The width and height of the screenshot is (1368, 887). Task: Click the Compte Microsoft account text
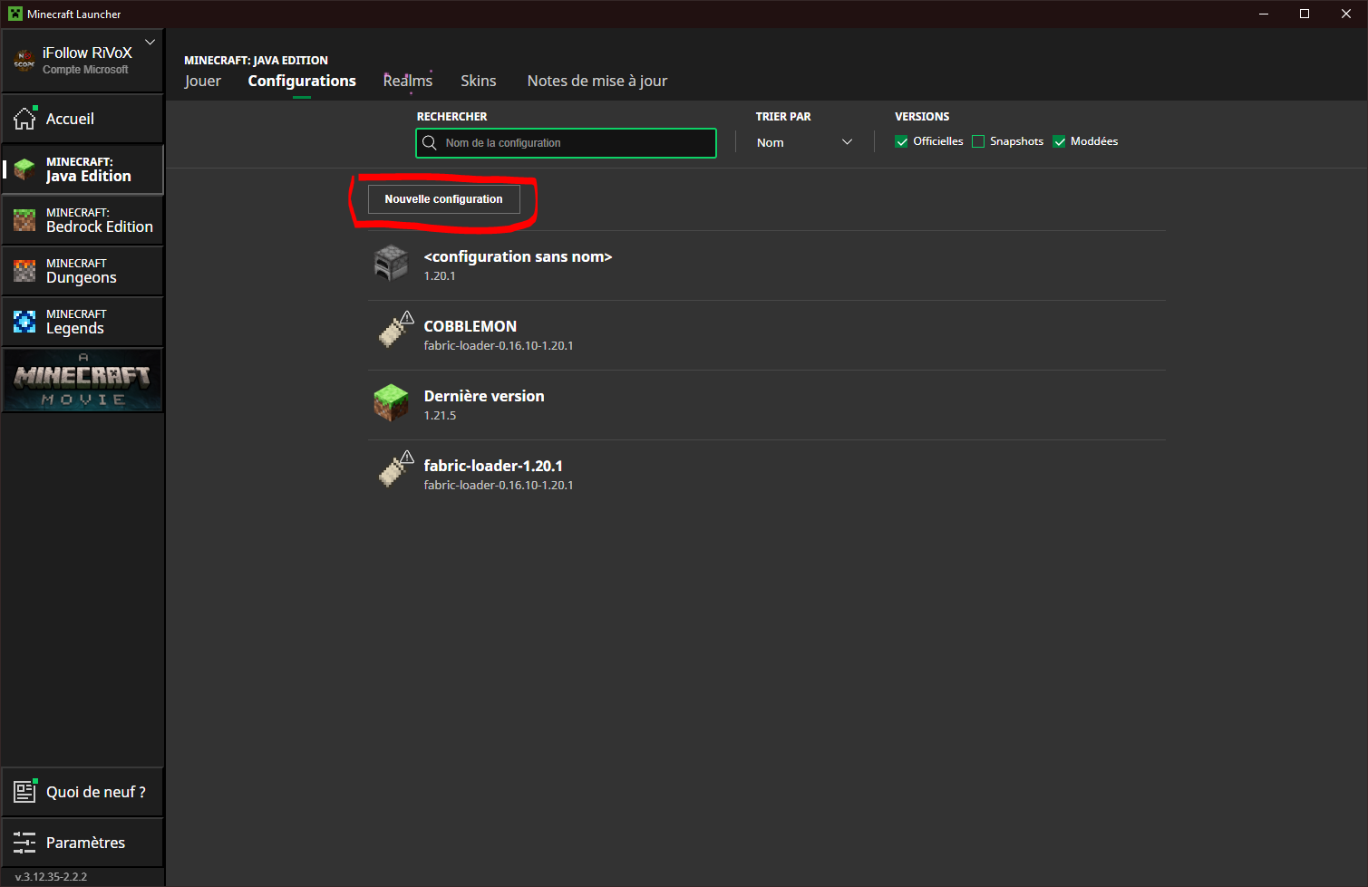point(85,70)
